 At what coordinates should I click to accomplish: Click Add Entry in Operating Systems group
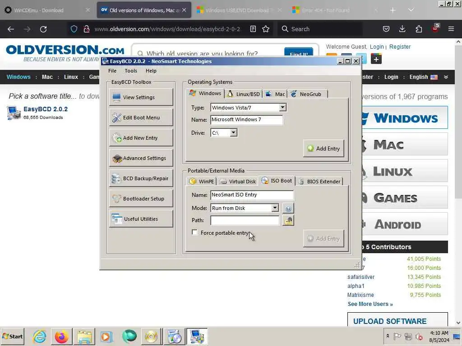click(323, 149)
